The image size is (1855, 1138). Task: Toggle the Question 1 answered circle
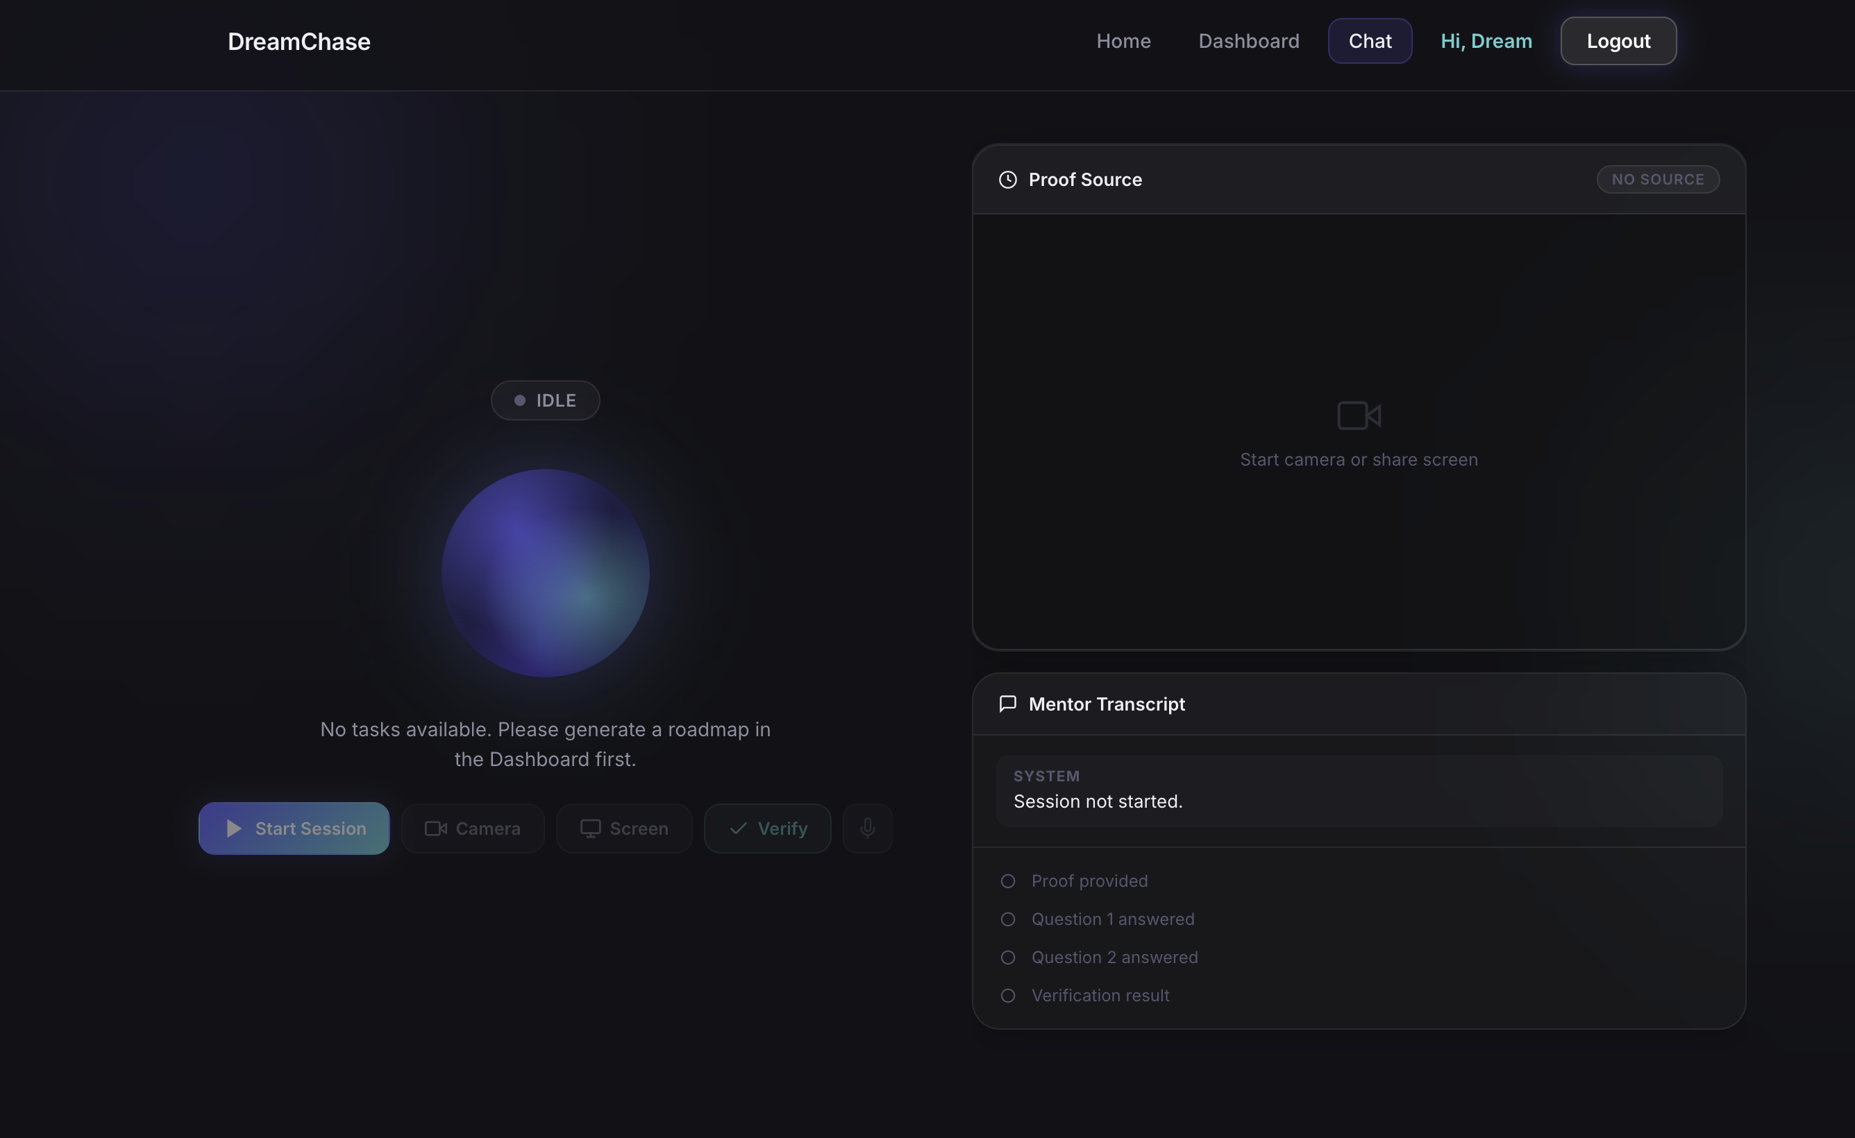[x=1007, y=919]
